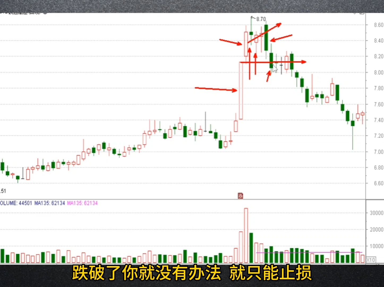Click the 10000 volume axis label
This screenshot has width=384, height=287.
pos(377,246)
